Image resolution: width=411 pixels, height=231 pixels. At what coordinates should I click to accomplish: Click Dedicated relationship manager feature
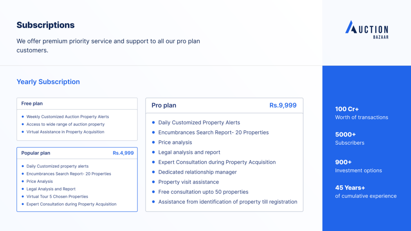197,172
